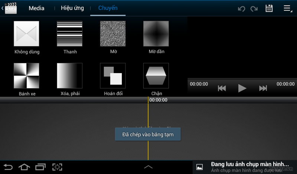Image resolution: width=297 pixels, height=174 pixels.
Task: Redo the previous action
Action: coord(254,9)
